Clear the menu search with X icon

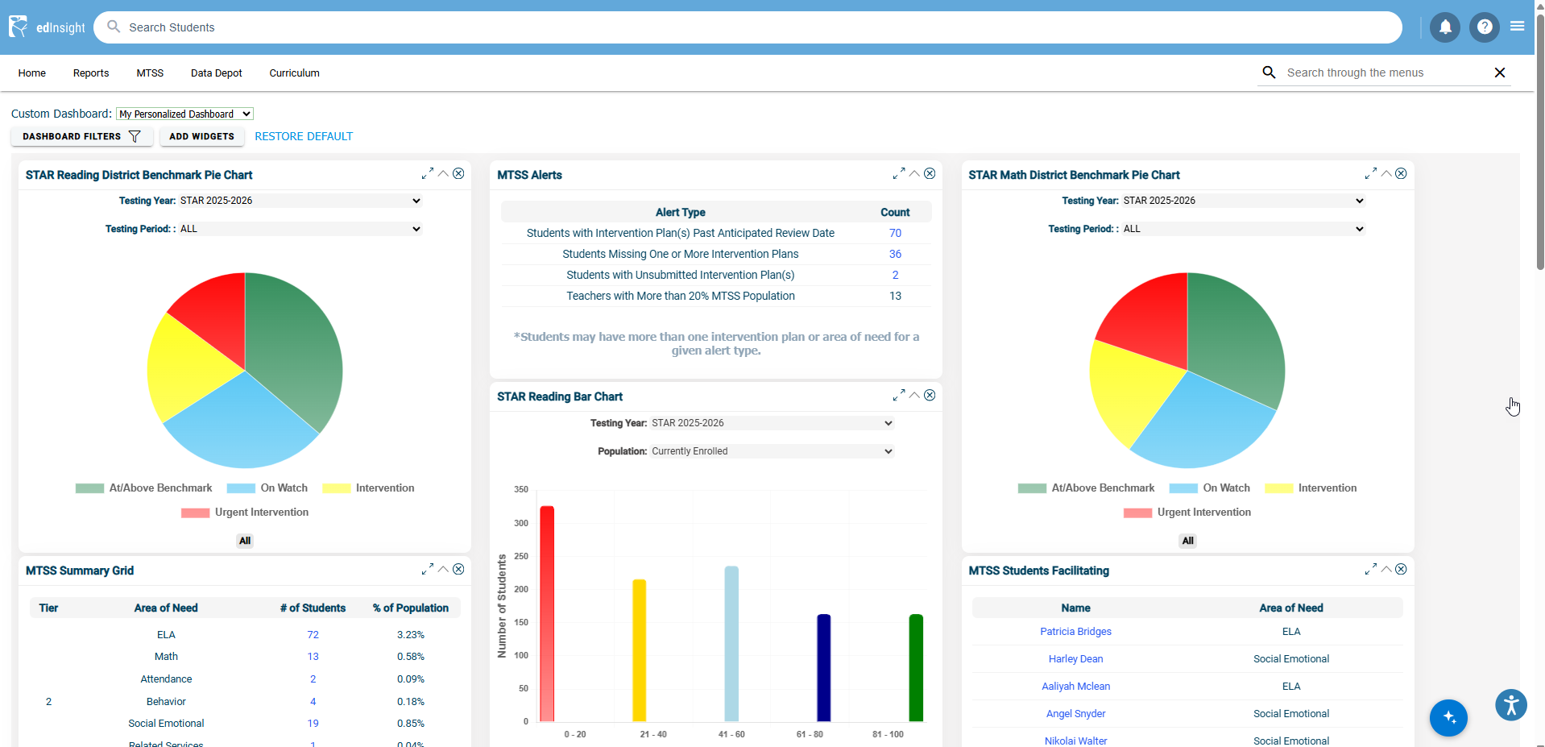pyautogui.click(x=1500, y=73)
